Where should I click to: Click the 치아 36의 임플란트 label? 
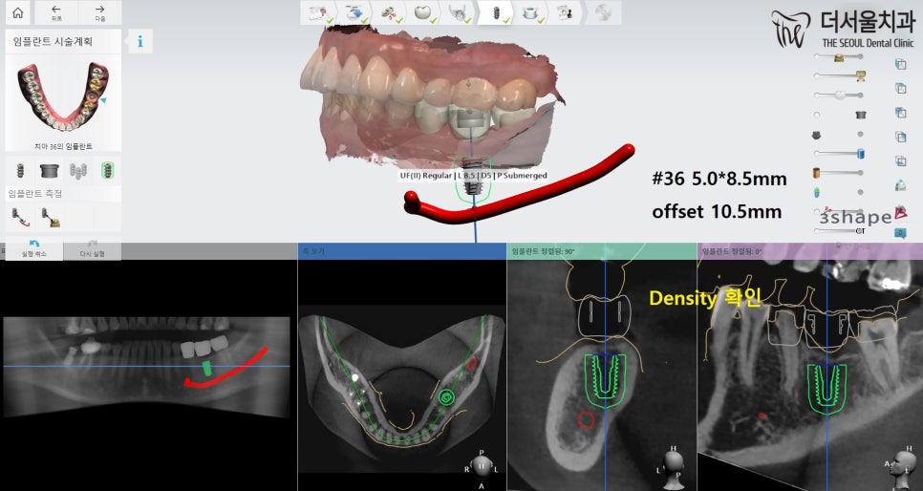(x=63, y=146)
